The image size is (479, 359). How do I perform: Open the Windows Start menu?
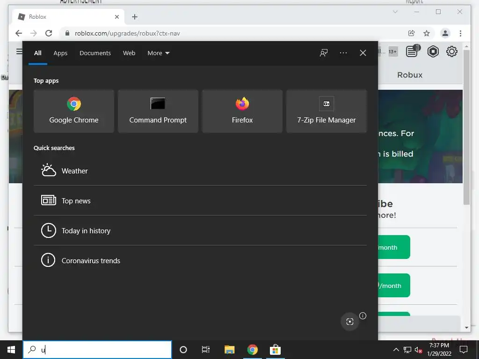click(11, 350)
